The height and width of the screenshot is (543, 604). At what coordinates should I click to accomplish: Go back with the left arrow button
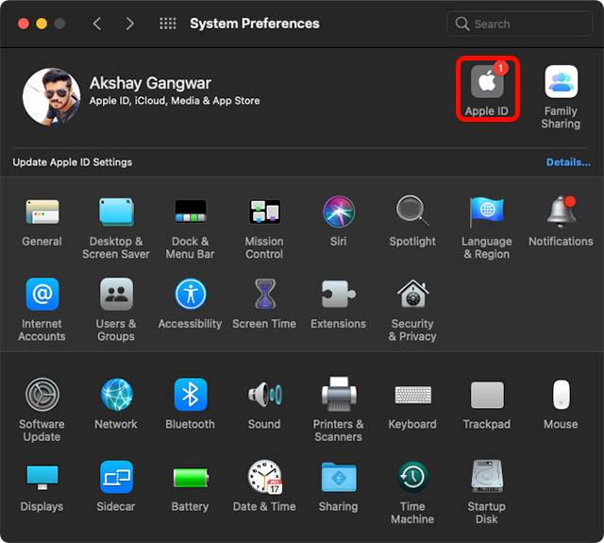(x=97, y=24)
